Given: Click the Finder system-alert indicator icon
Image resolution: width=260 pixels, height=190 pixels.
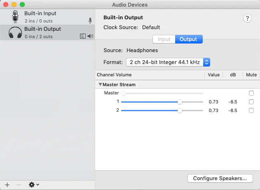Looking at the screenshot, I should tap(83, 37).
